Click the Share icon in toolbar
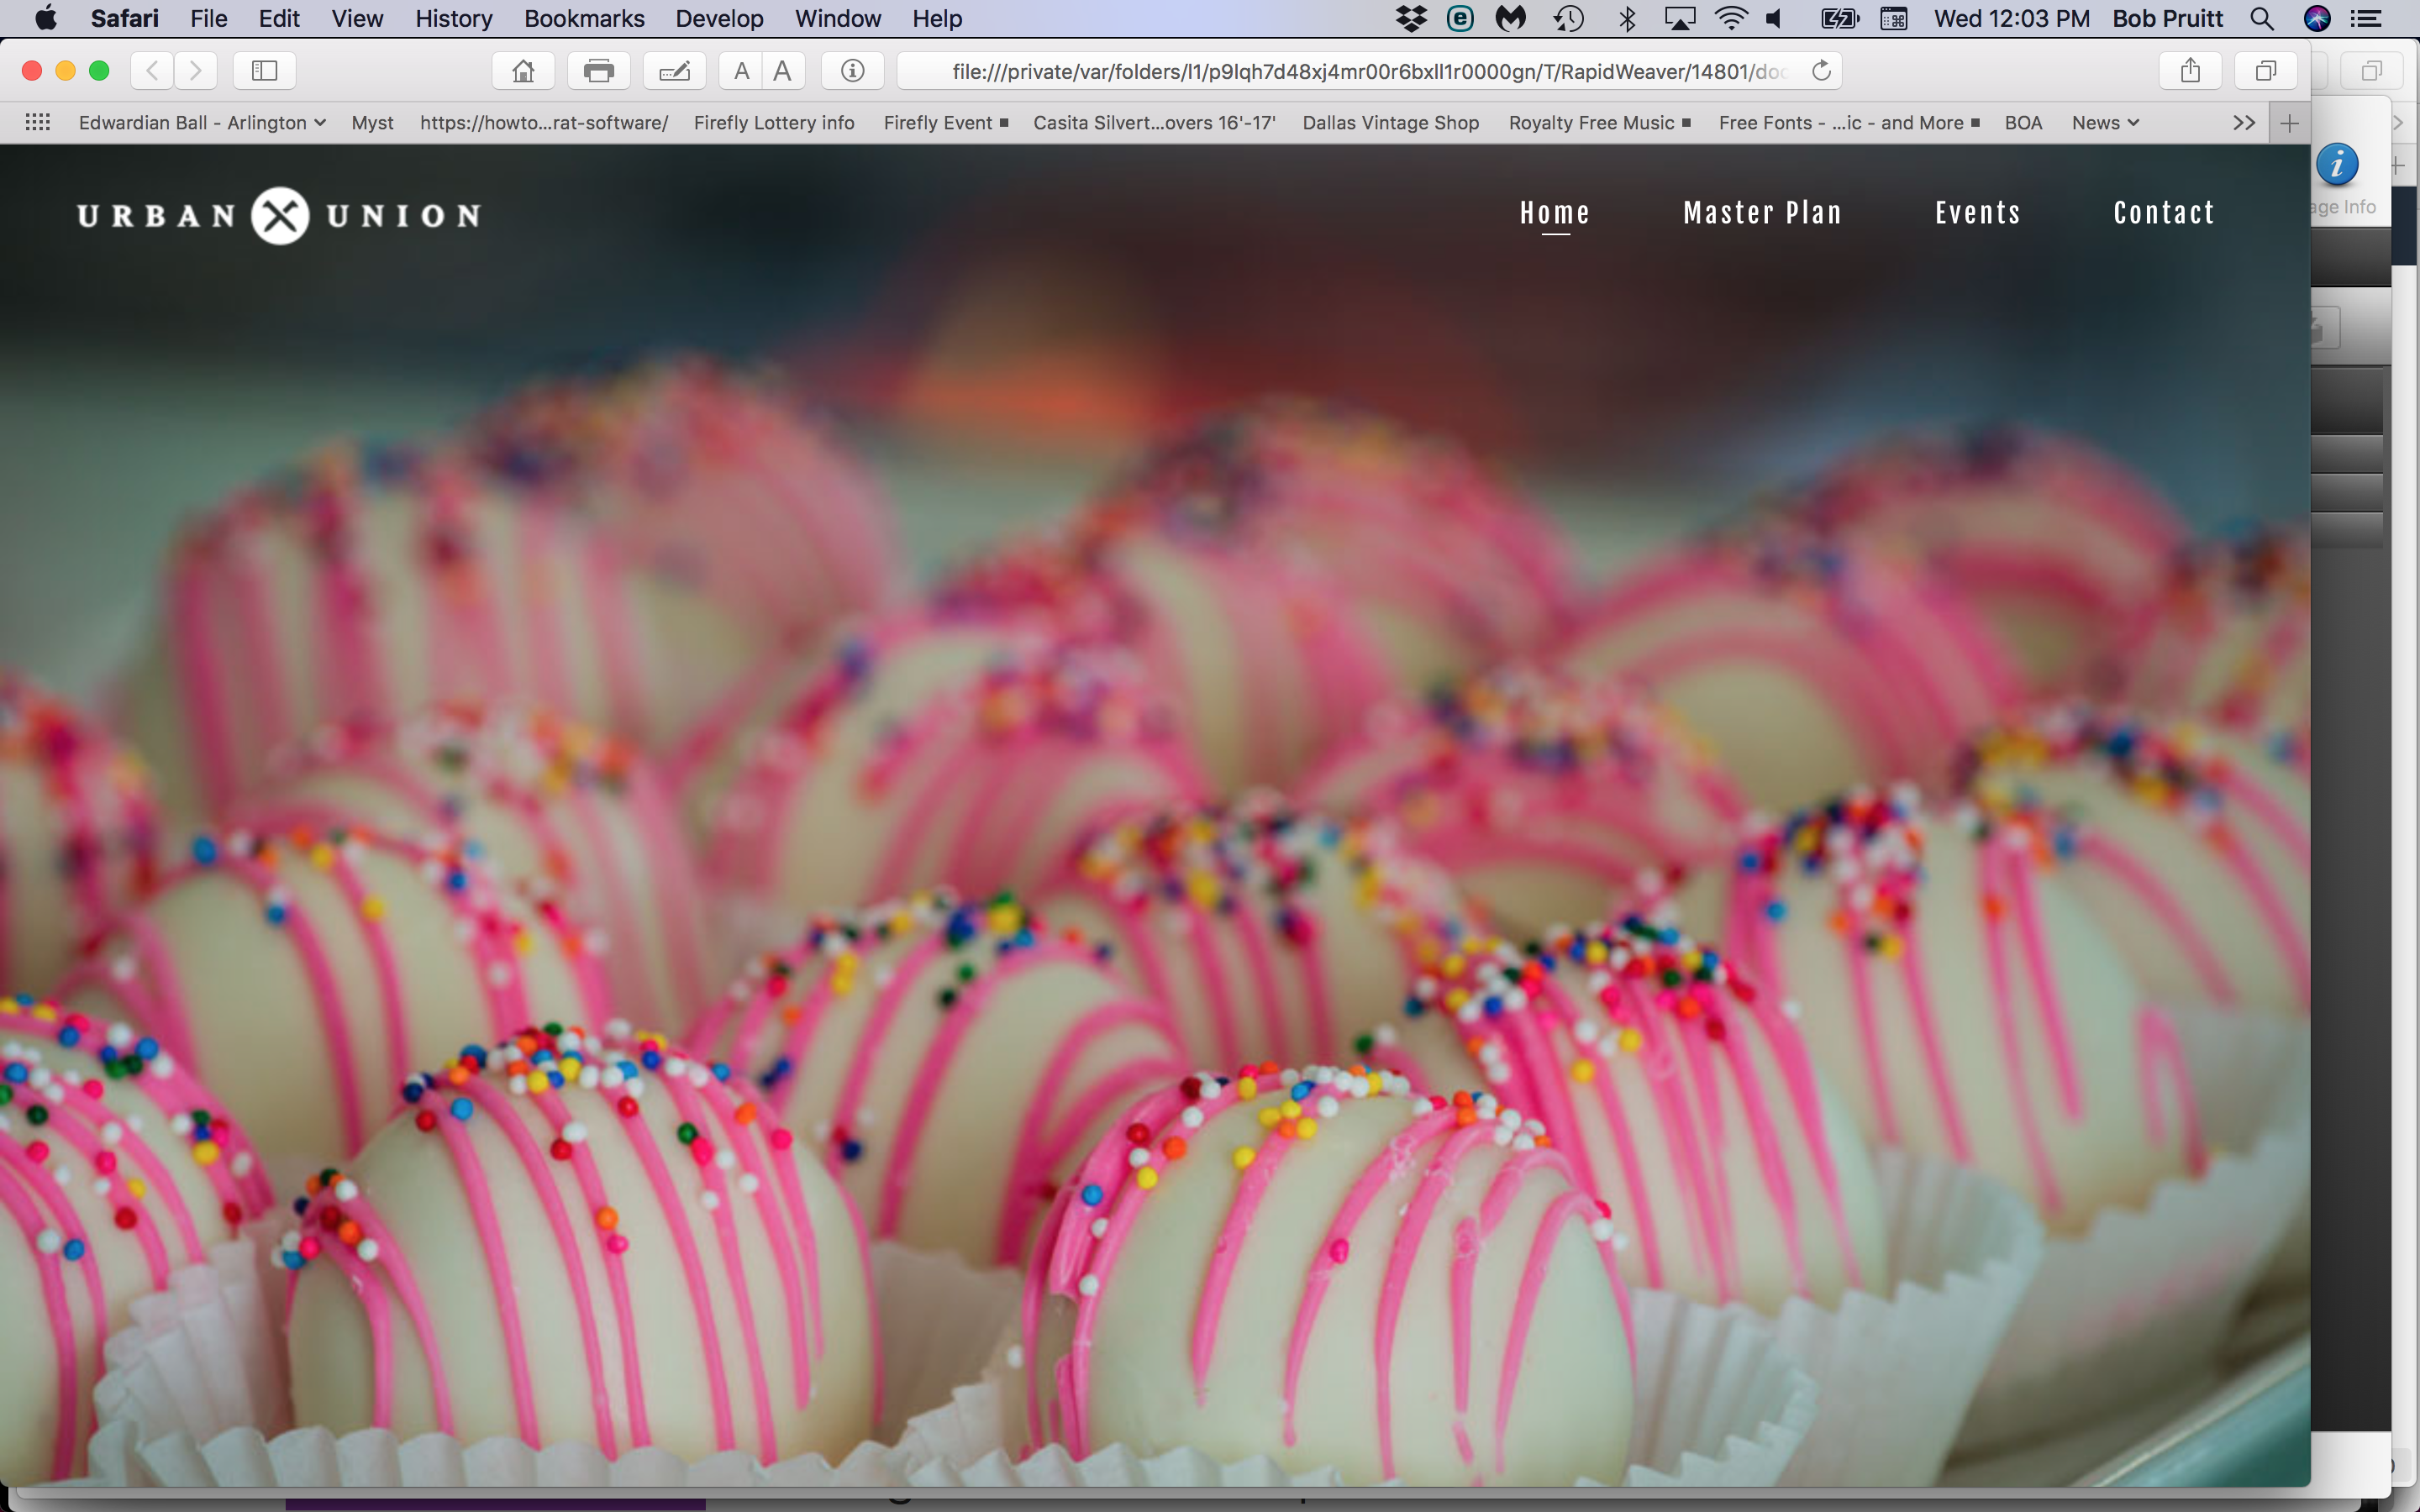2420x1512 pixels. [x=2190, y=71]
